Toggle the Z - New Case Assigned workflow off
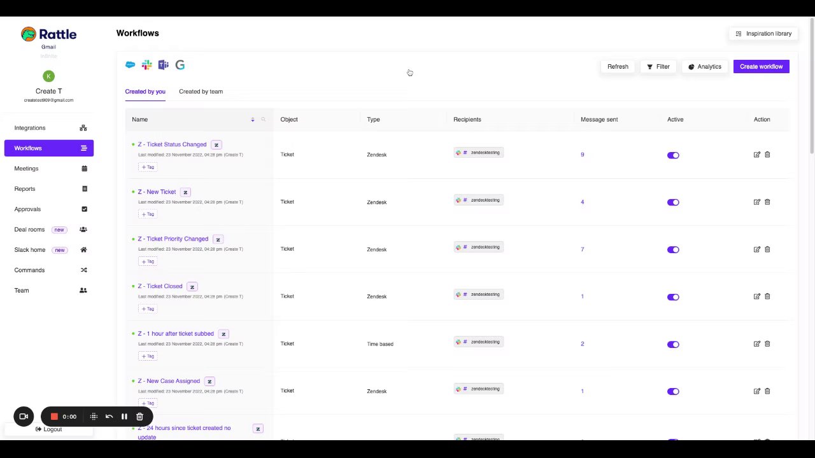This screenshot has width=815, height=458. pos(673,391)
